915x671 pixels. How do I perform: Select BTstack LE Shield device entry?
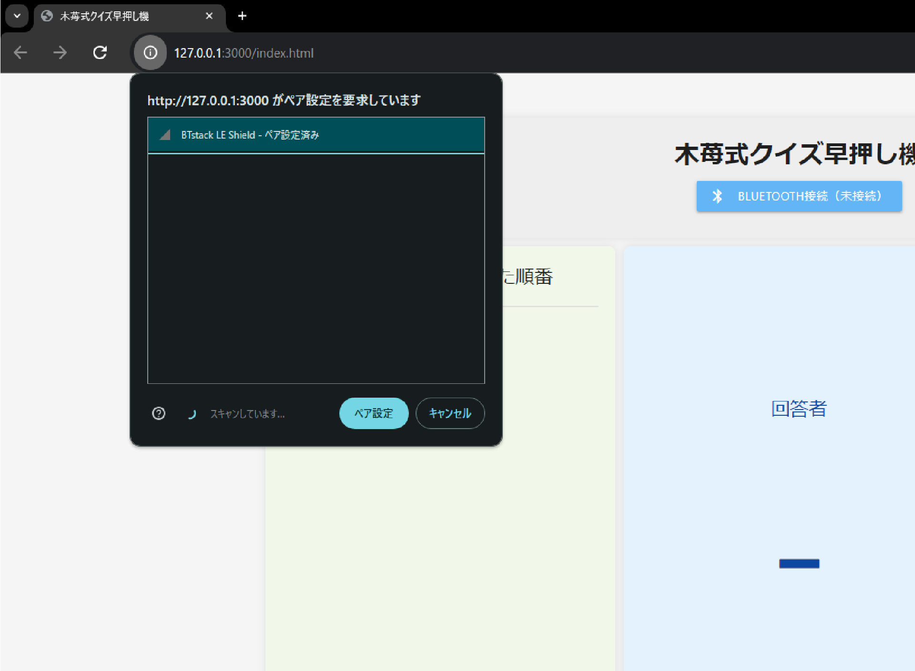click(x=315, y=135)
